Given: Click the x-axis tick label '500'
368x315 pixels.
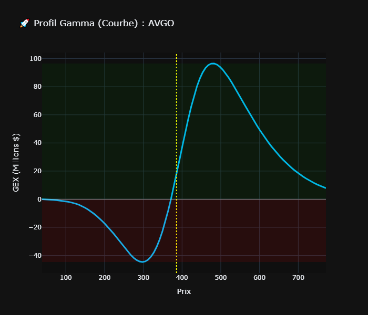Looking at the screenshot, I should coord(221,278).
